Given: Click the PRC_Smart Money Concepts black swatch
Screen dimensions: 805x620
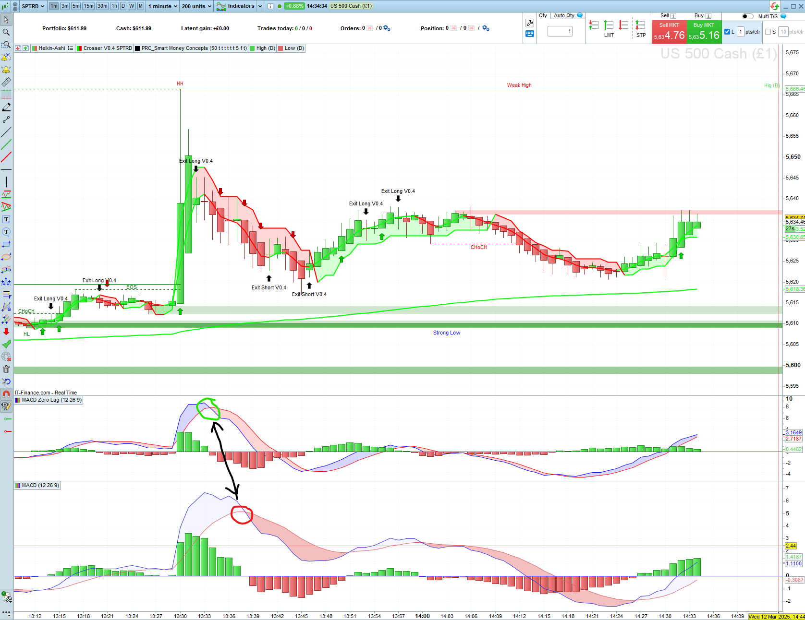Looking at the screenshot, I should point(138,48).
